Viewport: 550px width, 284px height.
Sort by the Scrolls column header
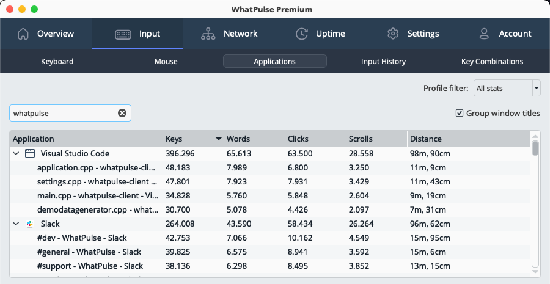pos(376,139)
